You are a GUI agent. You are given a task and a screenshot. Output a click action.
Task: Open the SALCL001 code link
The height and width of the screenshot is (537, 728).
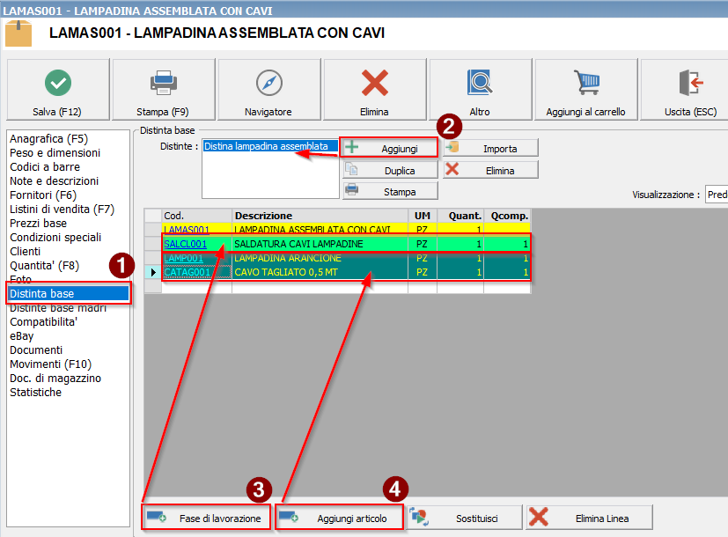[185, 244]
